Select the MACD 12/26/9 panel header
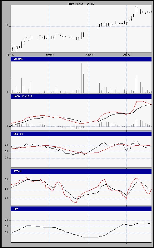Screen dimensions: 154x248 coord(81,96)
